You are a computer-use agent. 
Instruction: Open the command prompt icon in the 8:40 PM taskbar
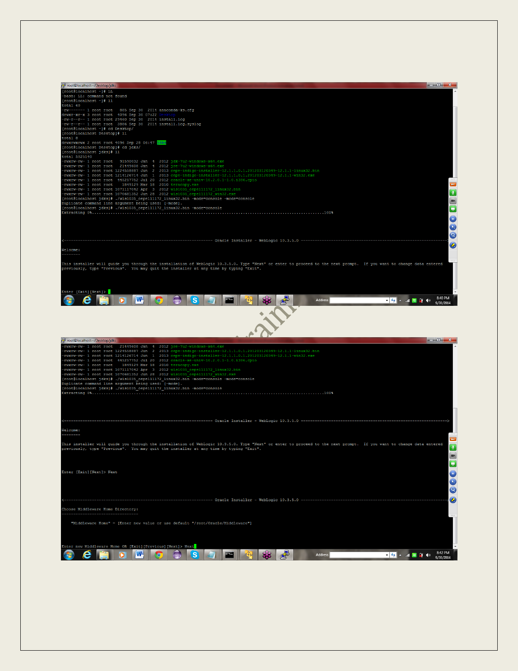coord(229,300)
